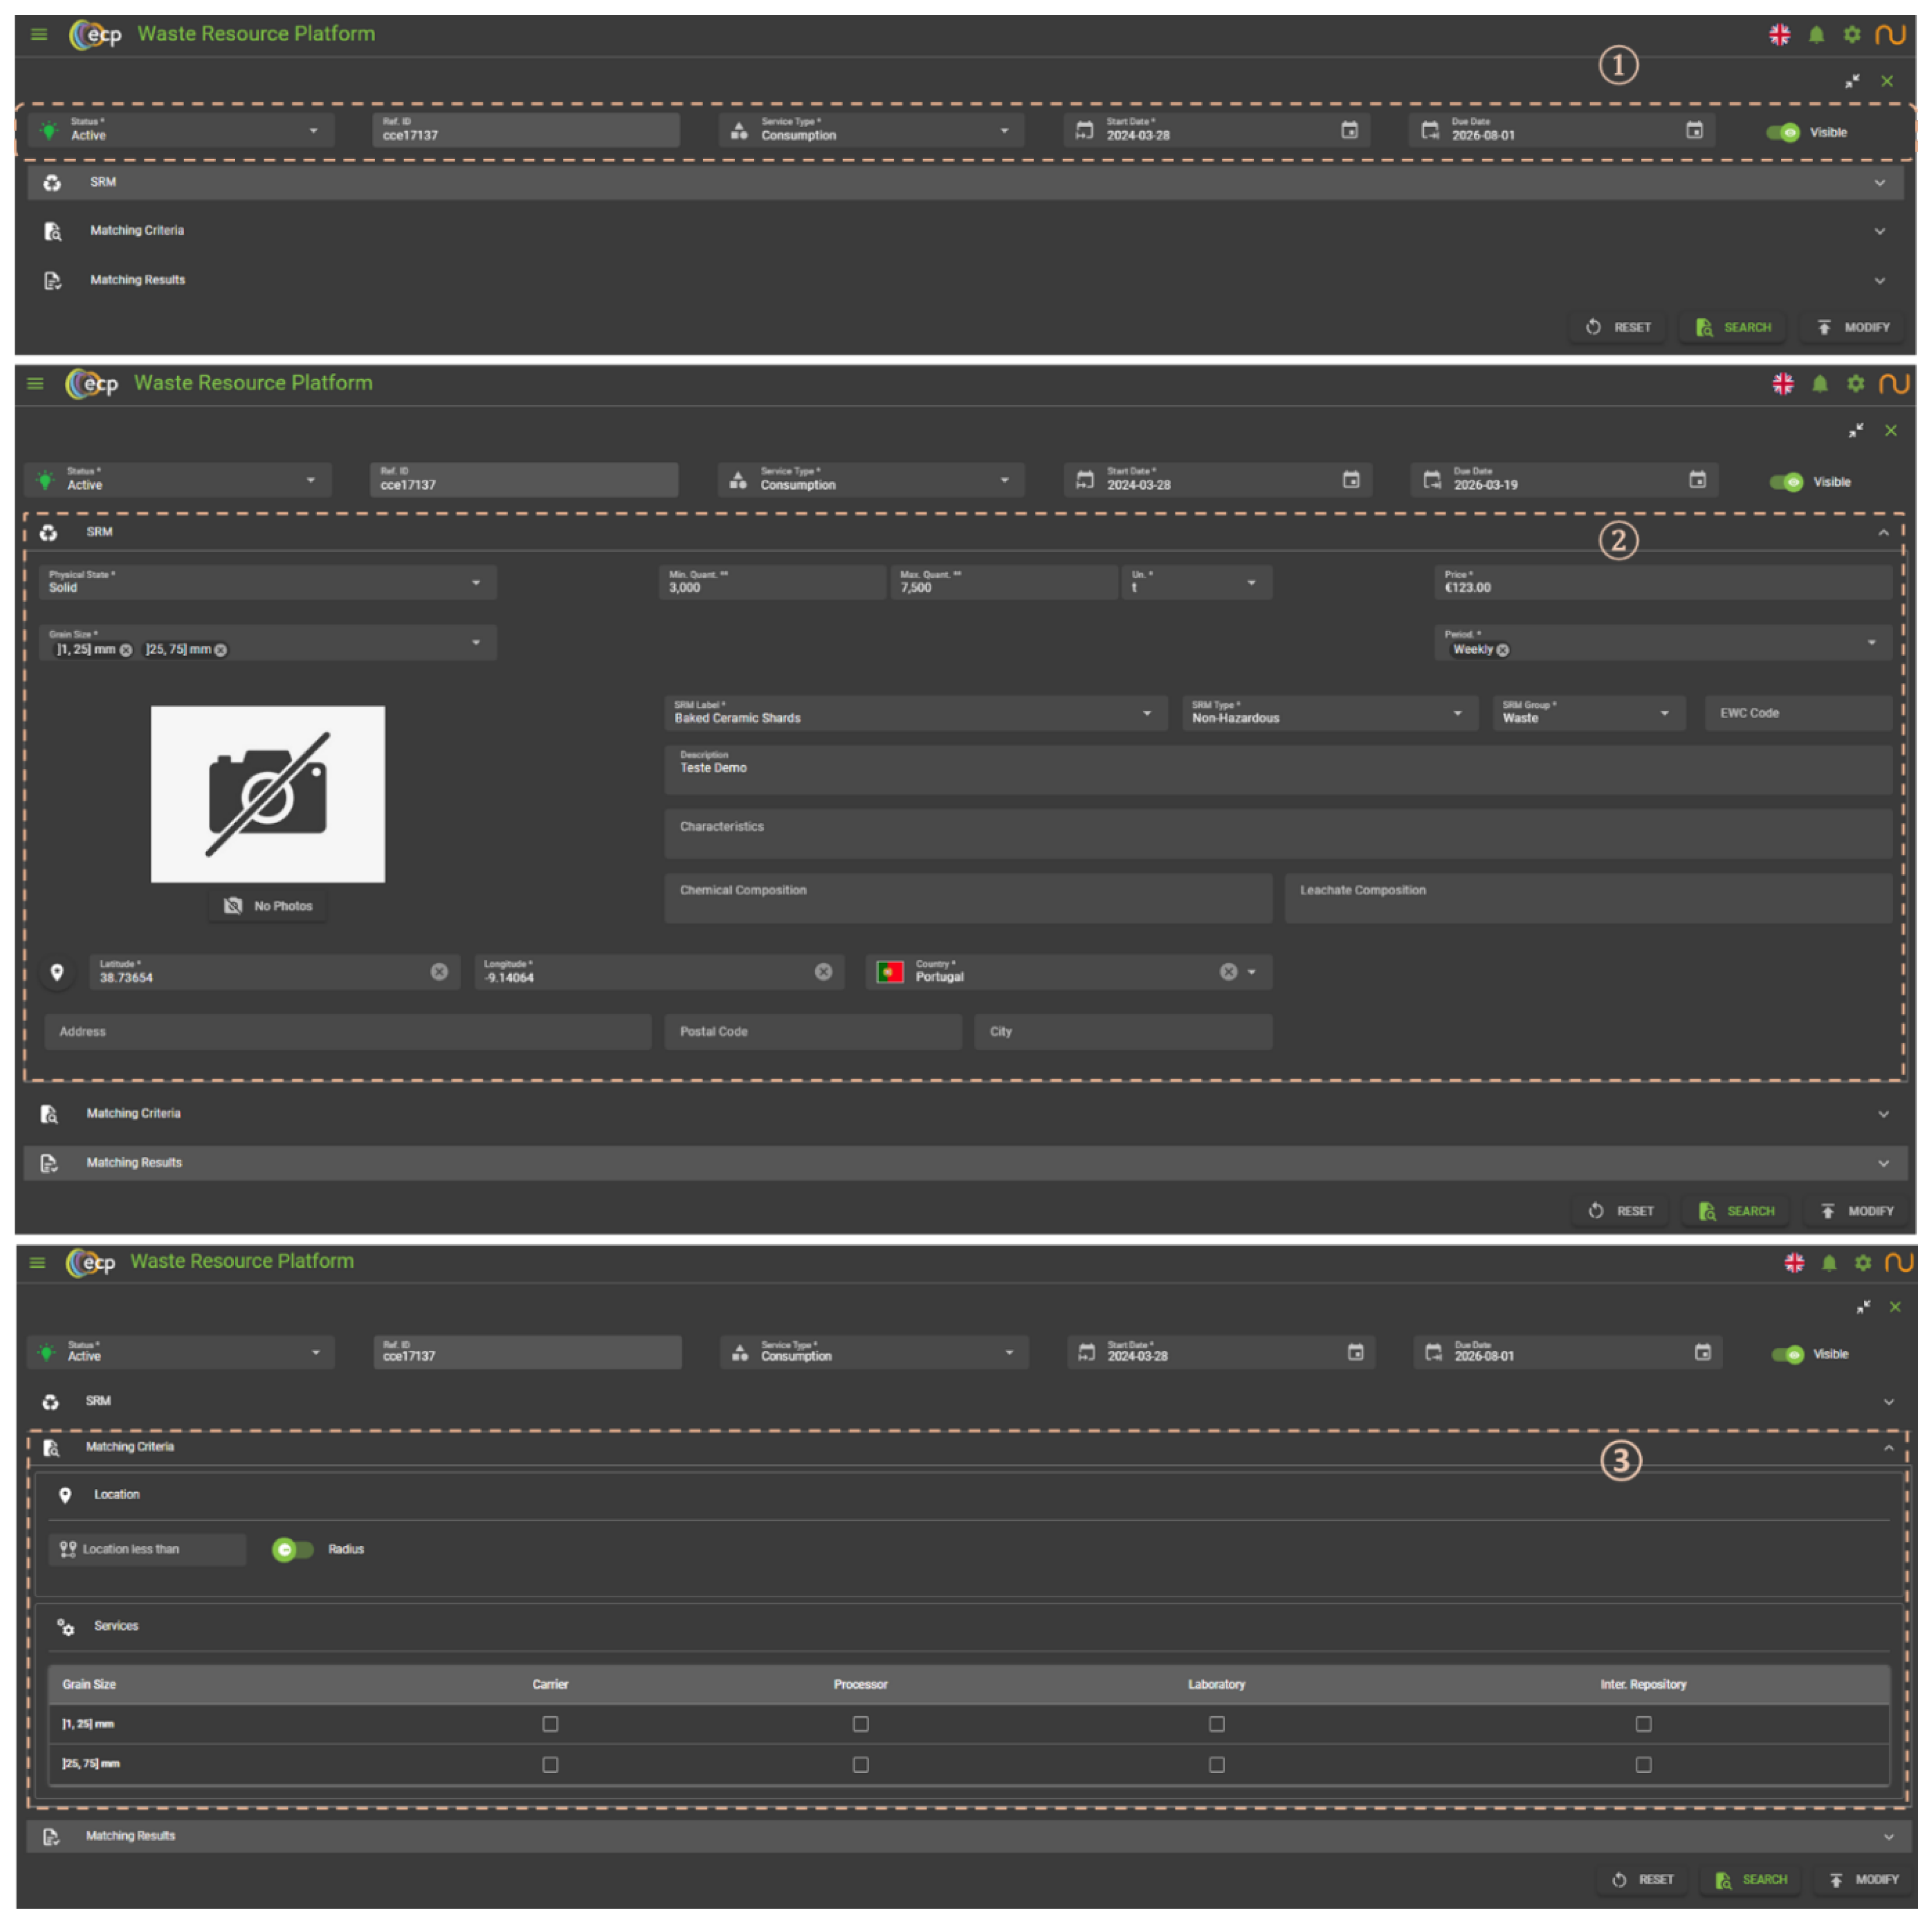Remove the ]1, 25] mm grain size chip
Image resolution: width=1932 pixels, height=1924 pixels.
tap(126, 651)
